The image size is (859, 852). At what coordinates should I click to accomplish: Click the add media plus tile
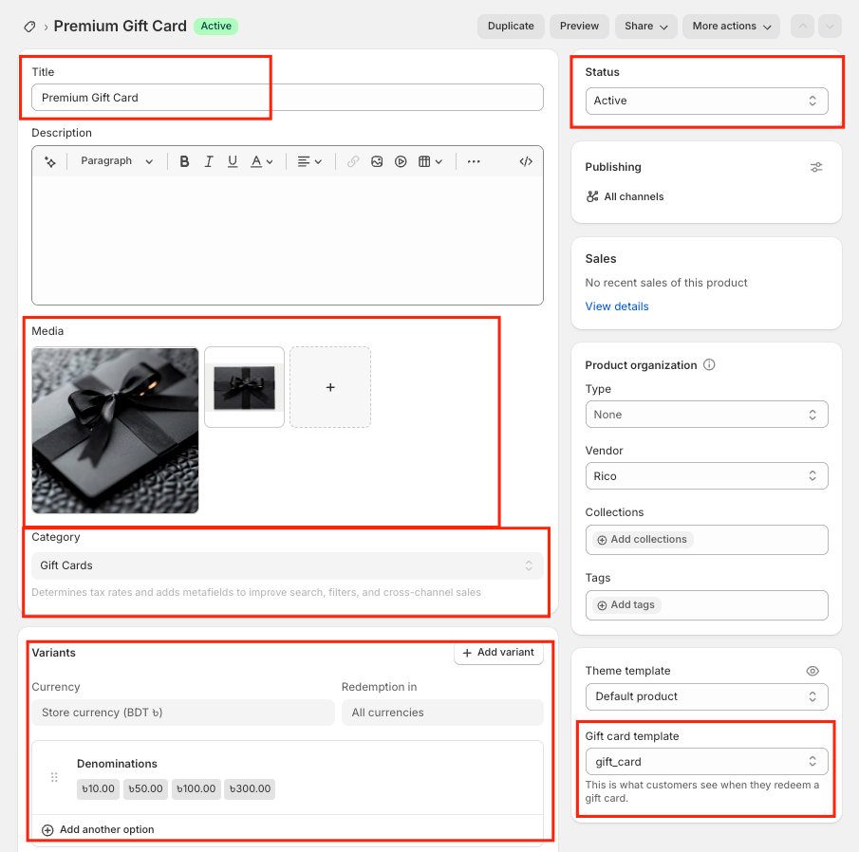click(330, 387)
